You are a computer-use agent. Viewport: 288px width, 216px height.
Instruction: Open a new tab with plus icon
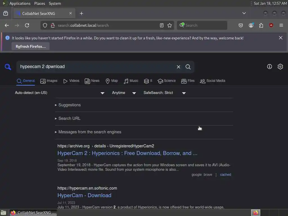click(x=82, y=13)
